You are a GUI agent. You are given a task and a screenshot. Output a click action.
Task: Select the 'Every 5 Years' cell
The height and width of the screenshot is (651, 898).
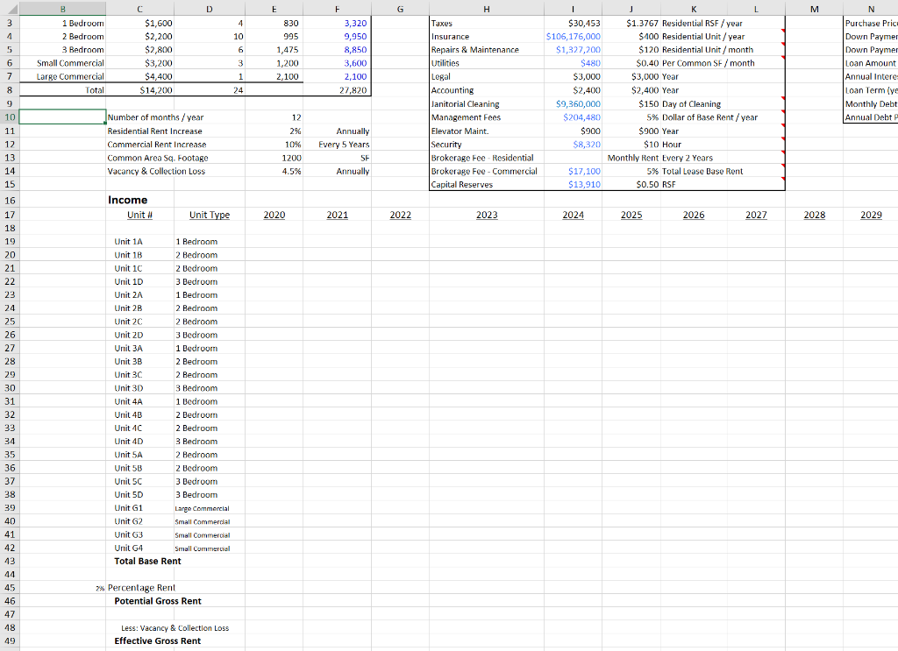click(338, 145)
